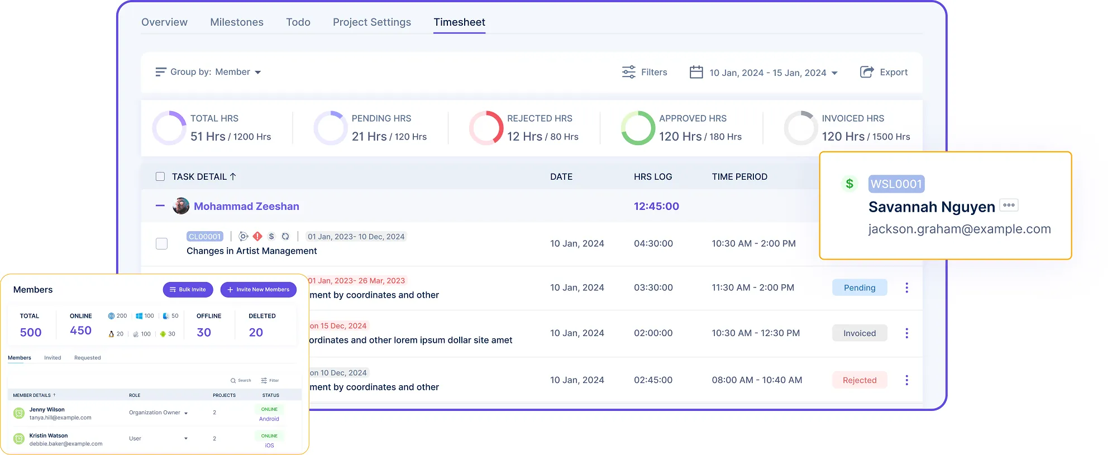
Task: Click the Filter icon in the Members panel
Action: [x=264, y=381]
